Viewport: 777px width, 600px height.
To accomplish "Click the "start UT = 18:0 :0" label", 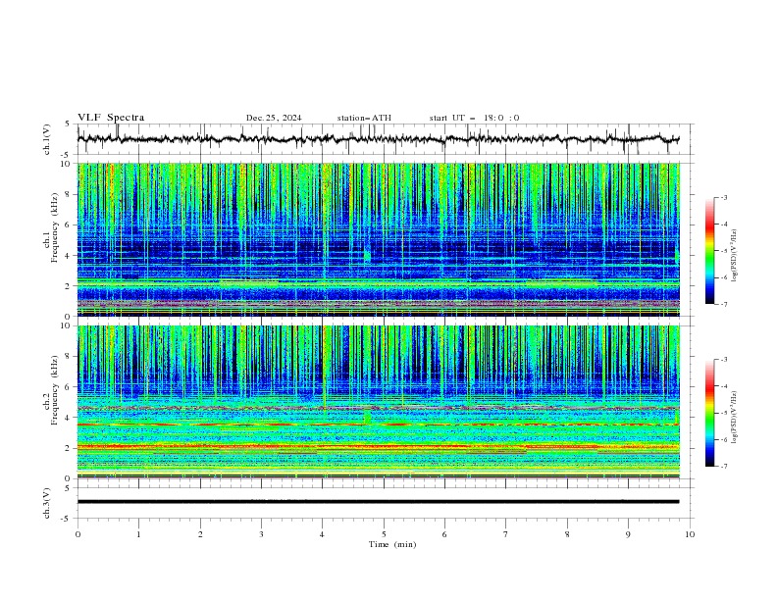I will coord(474,118).
